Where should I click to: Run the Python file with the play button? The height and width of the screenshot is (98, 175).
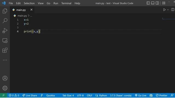(164, 10)
